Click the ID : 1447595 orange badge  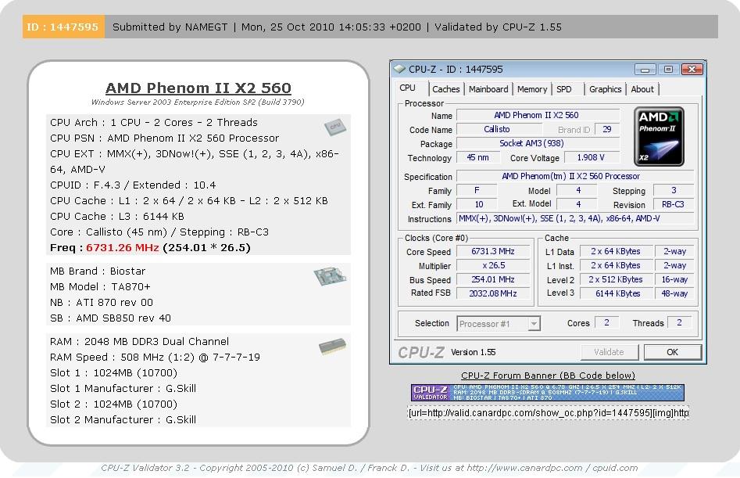pyautogui.click(x=63, y=27)
